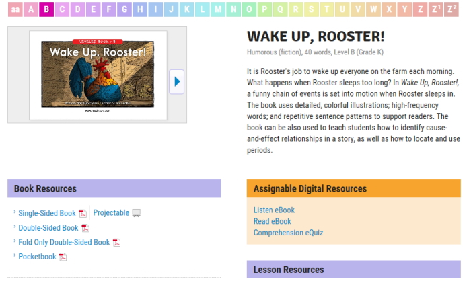The width and height of the screenshot is (471, 283).
Task: Click the Wake Up, Rooster! cover thumbnail
Action: pos(98,74)
